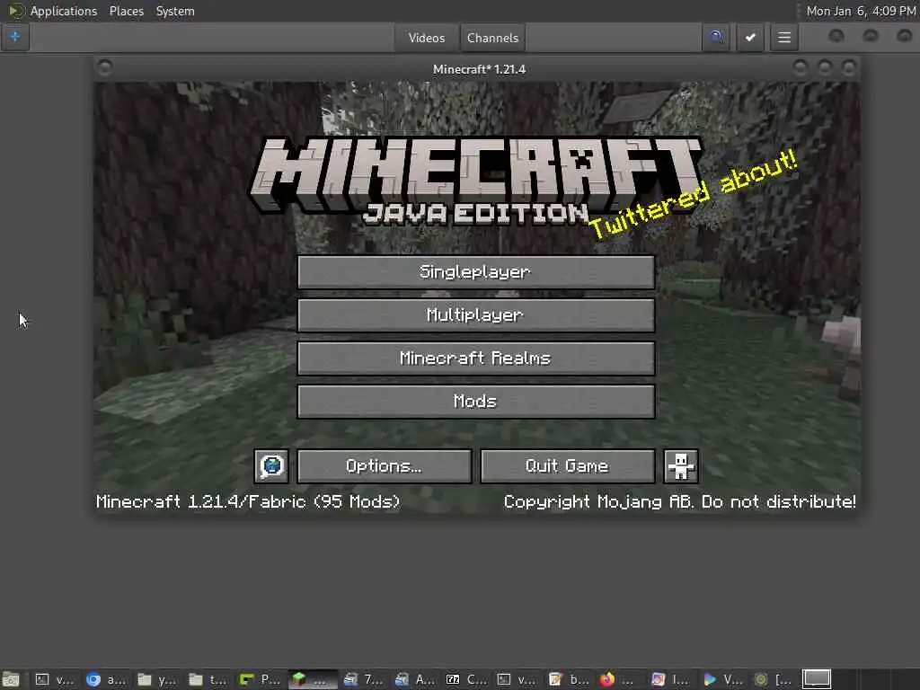Switch to the last taskbar entry labeled [...
Screen dimensions: 920x690
click(x=773, y=679)
